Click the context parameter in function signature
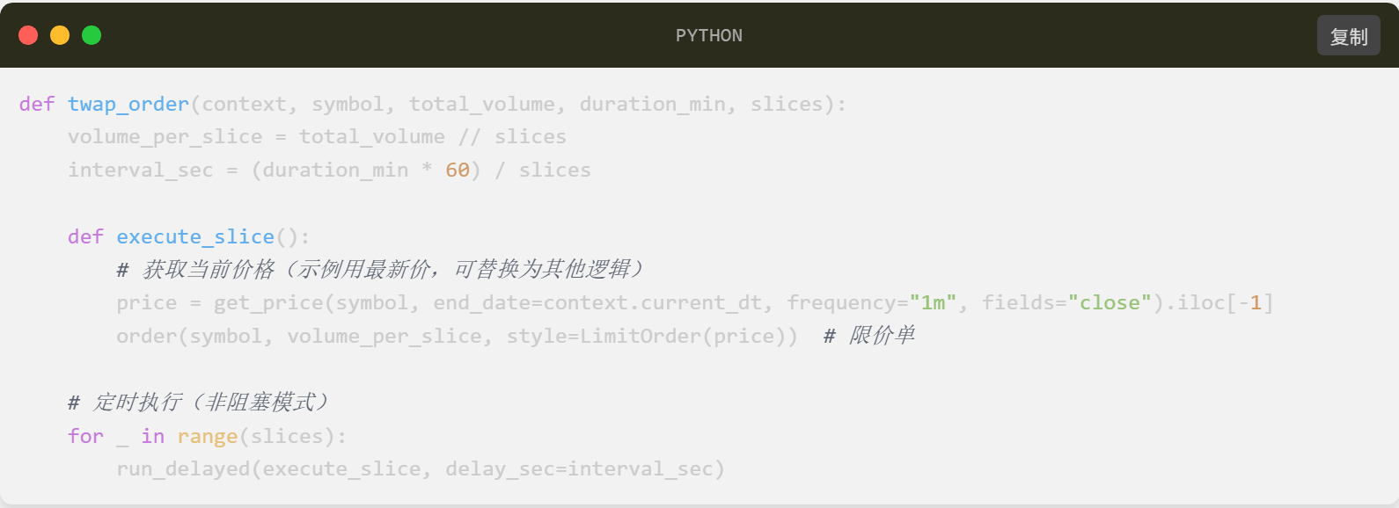 245,105
